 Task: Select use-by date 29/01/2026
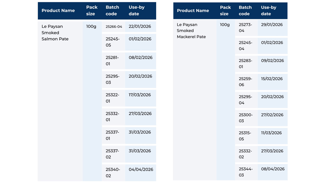point(272,25)
